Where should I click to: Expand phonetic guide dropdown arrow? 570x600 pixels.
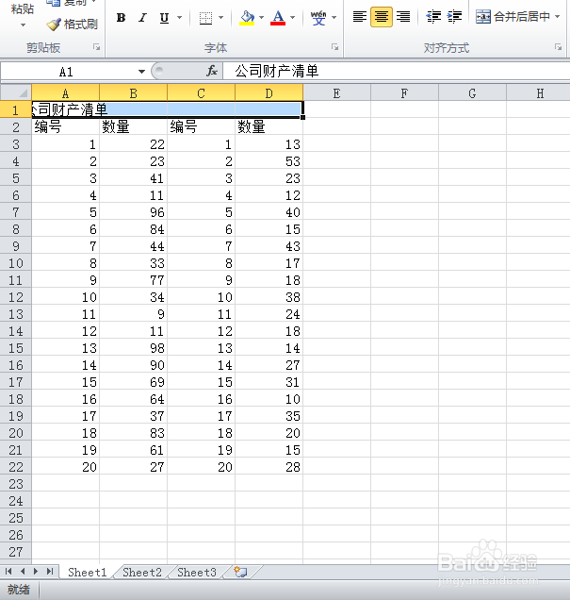pos(334,18)
